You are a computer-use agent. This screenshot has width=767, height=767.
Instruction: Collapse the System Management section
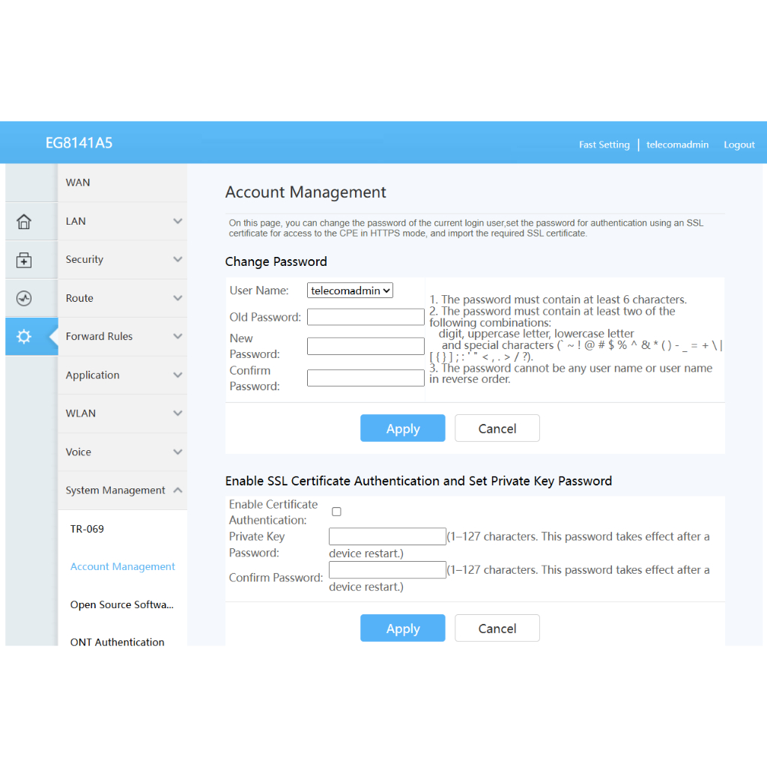point(124,490)
